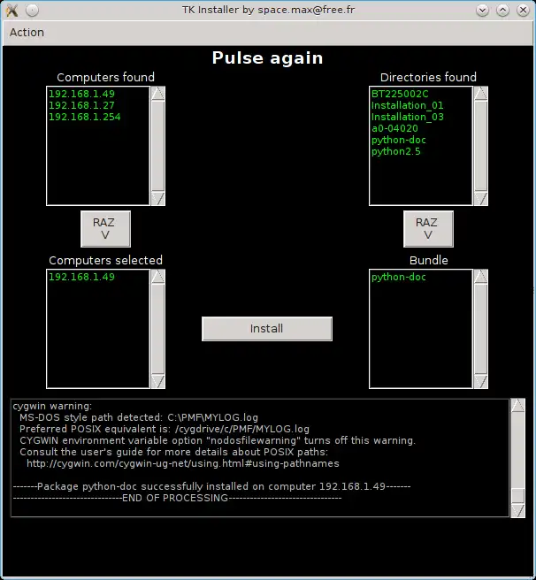Click the log output scrollbar thumb
Image resolution: width=536 pixels, height=580 pixels.
tap(517, 496)
